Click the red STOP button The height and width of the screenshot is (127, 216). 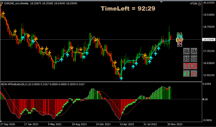click(190, 66)
